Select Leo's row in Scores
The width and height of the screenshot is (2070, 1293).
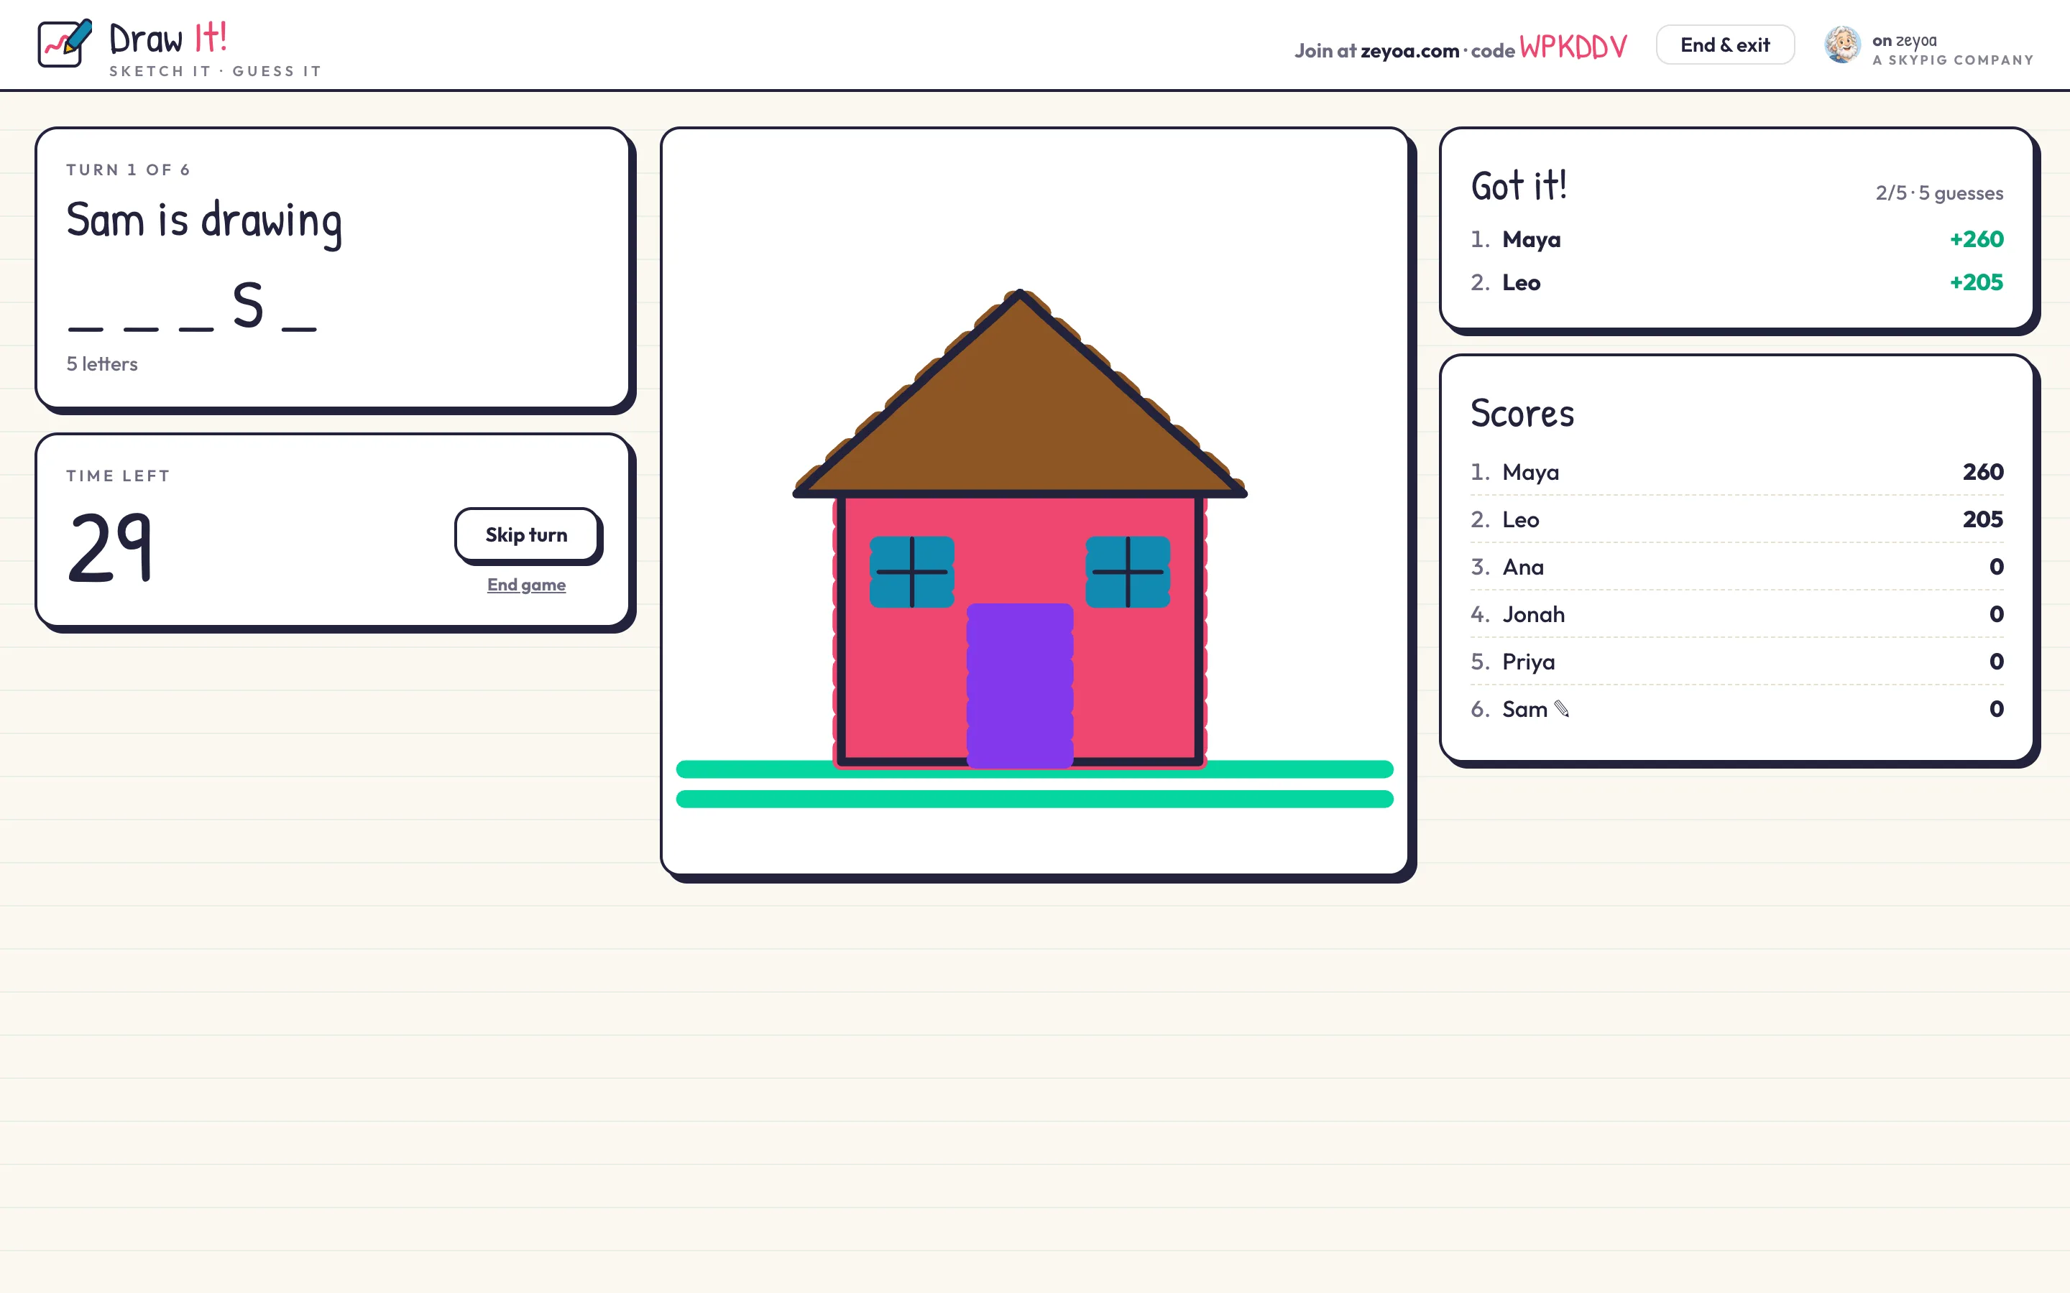click(1736, 519)
